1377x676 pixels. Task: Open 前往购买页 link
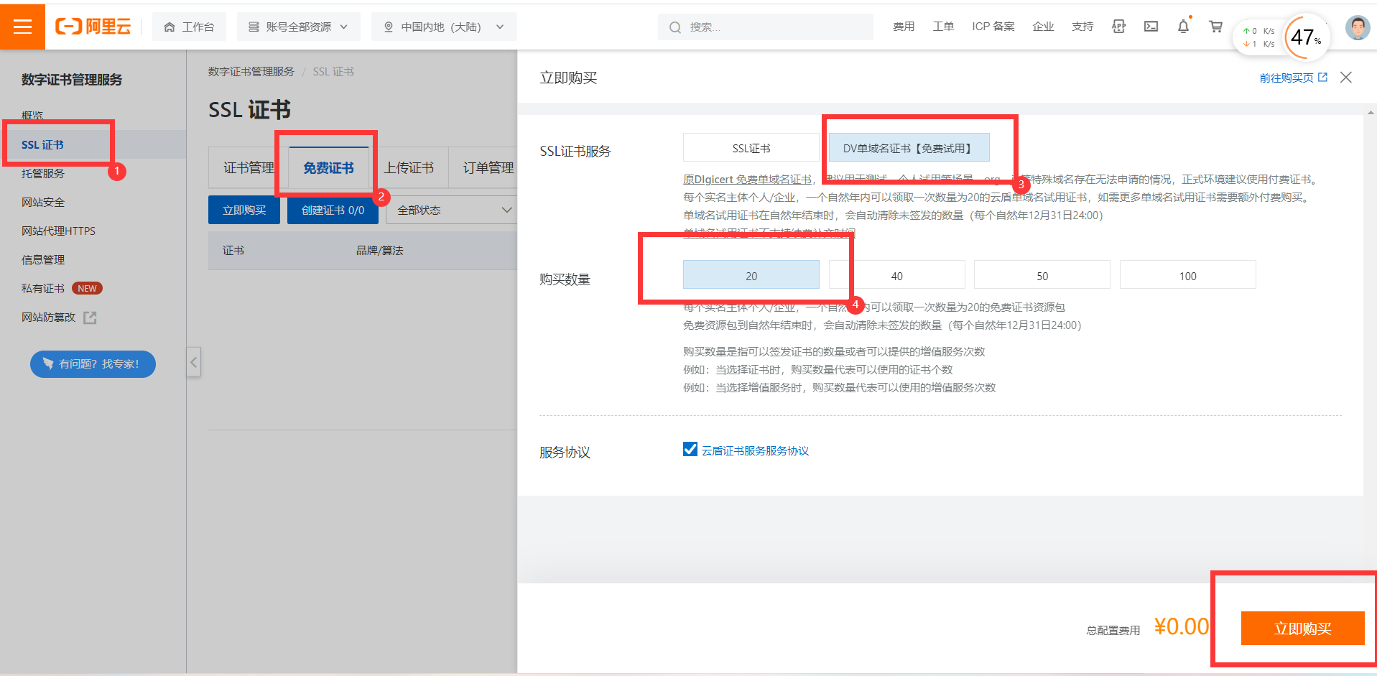tap(1293, 78)
